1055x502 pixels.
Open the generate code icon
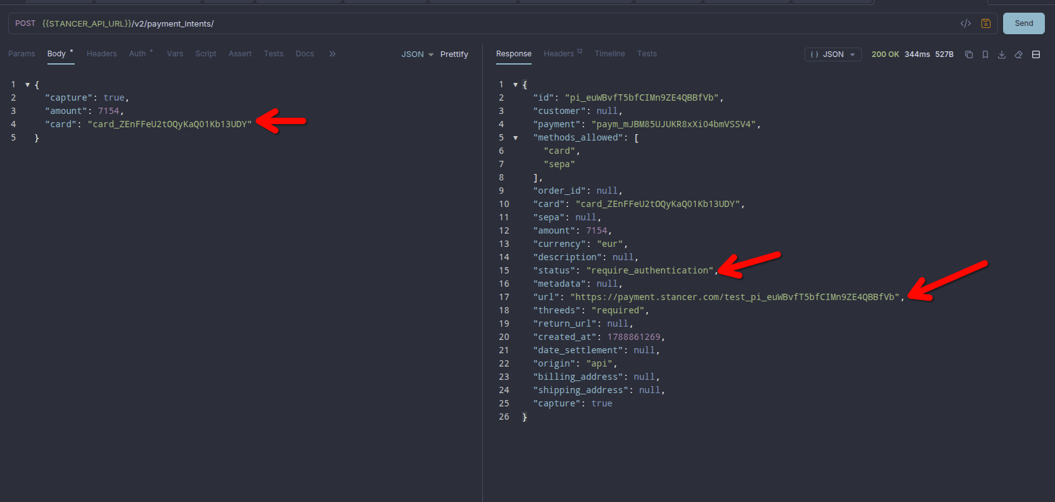point(966,23)
